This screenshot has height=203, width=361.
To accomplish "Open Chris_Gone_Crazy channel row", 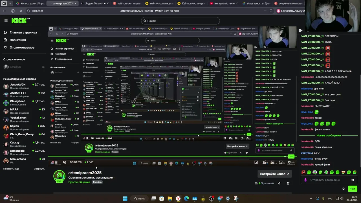I will [24, 136].
